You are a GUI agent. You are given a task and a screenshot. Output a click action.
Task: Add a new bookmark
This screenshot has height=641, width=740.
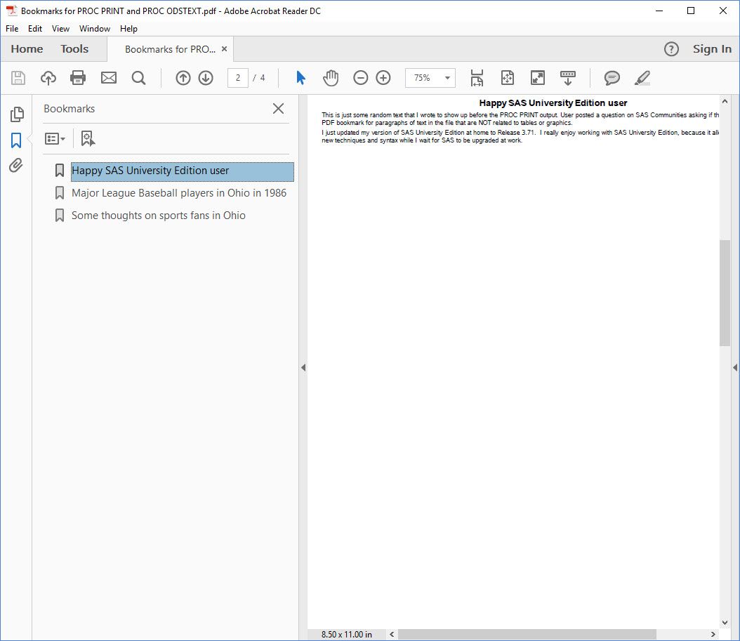click(87, 138)
